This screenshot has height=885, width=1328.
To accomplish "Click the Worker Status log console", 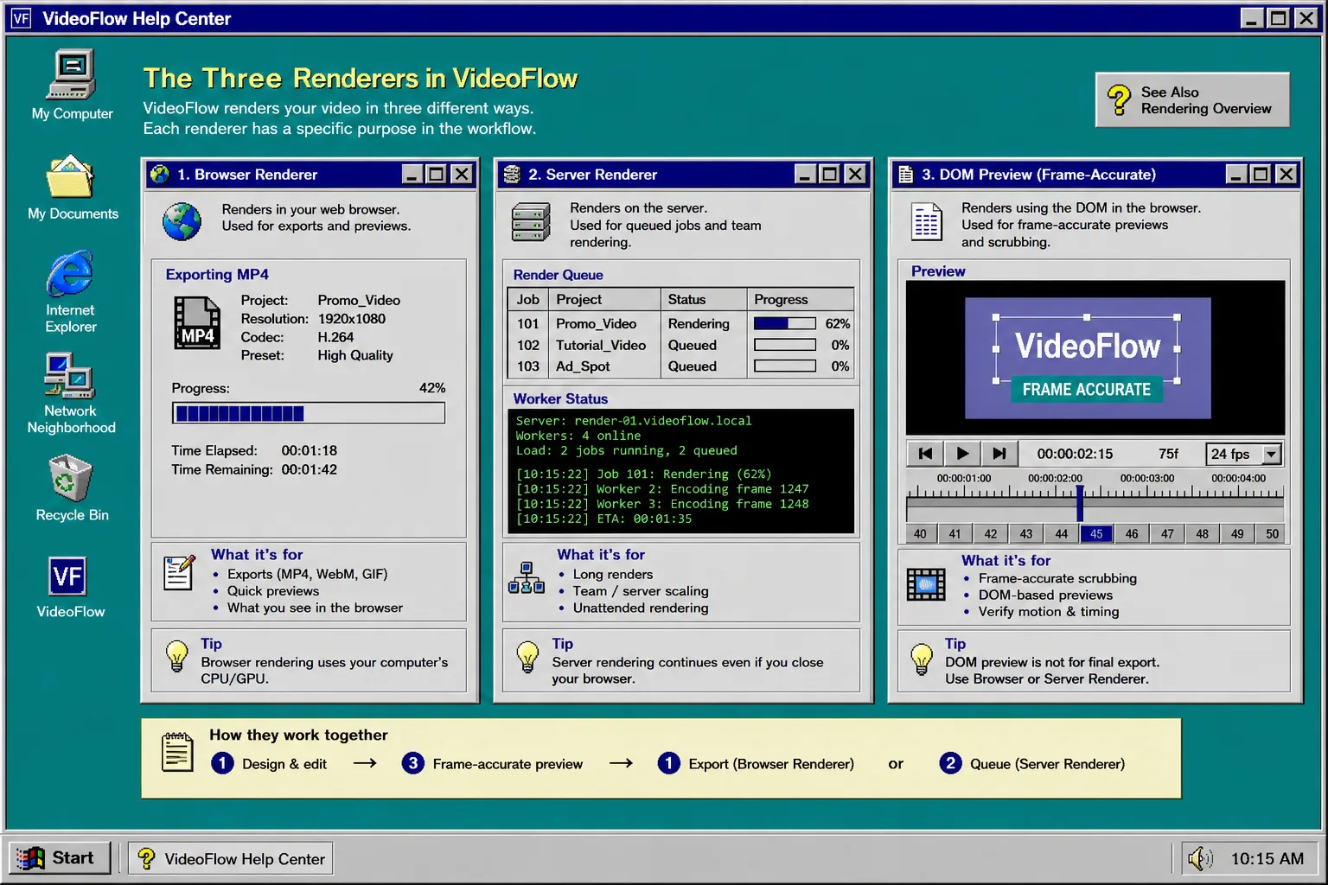I will point(680,471).
